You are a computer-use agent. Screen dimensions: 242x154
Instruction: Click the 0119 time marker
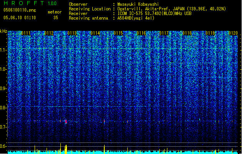(x=210, y=33)
